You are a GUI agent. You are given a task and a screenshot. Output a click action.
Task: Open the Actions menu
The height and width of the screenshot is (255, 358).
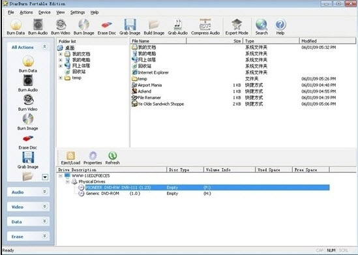click(x=26, y=12)
